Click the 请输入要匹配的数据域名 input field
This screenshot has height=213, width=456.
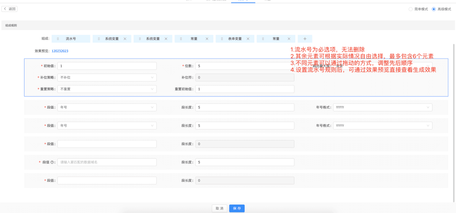coord(107,162)
